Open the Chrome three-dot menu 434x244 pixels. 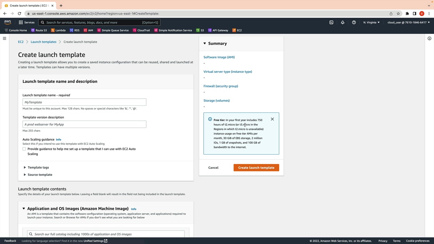(x=429, y=14)
